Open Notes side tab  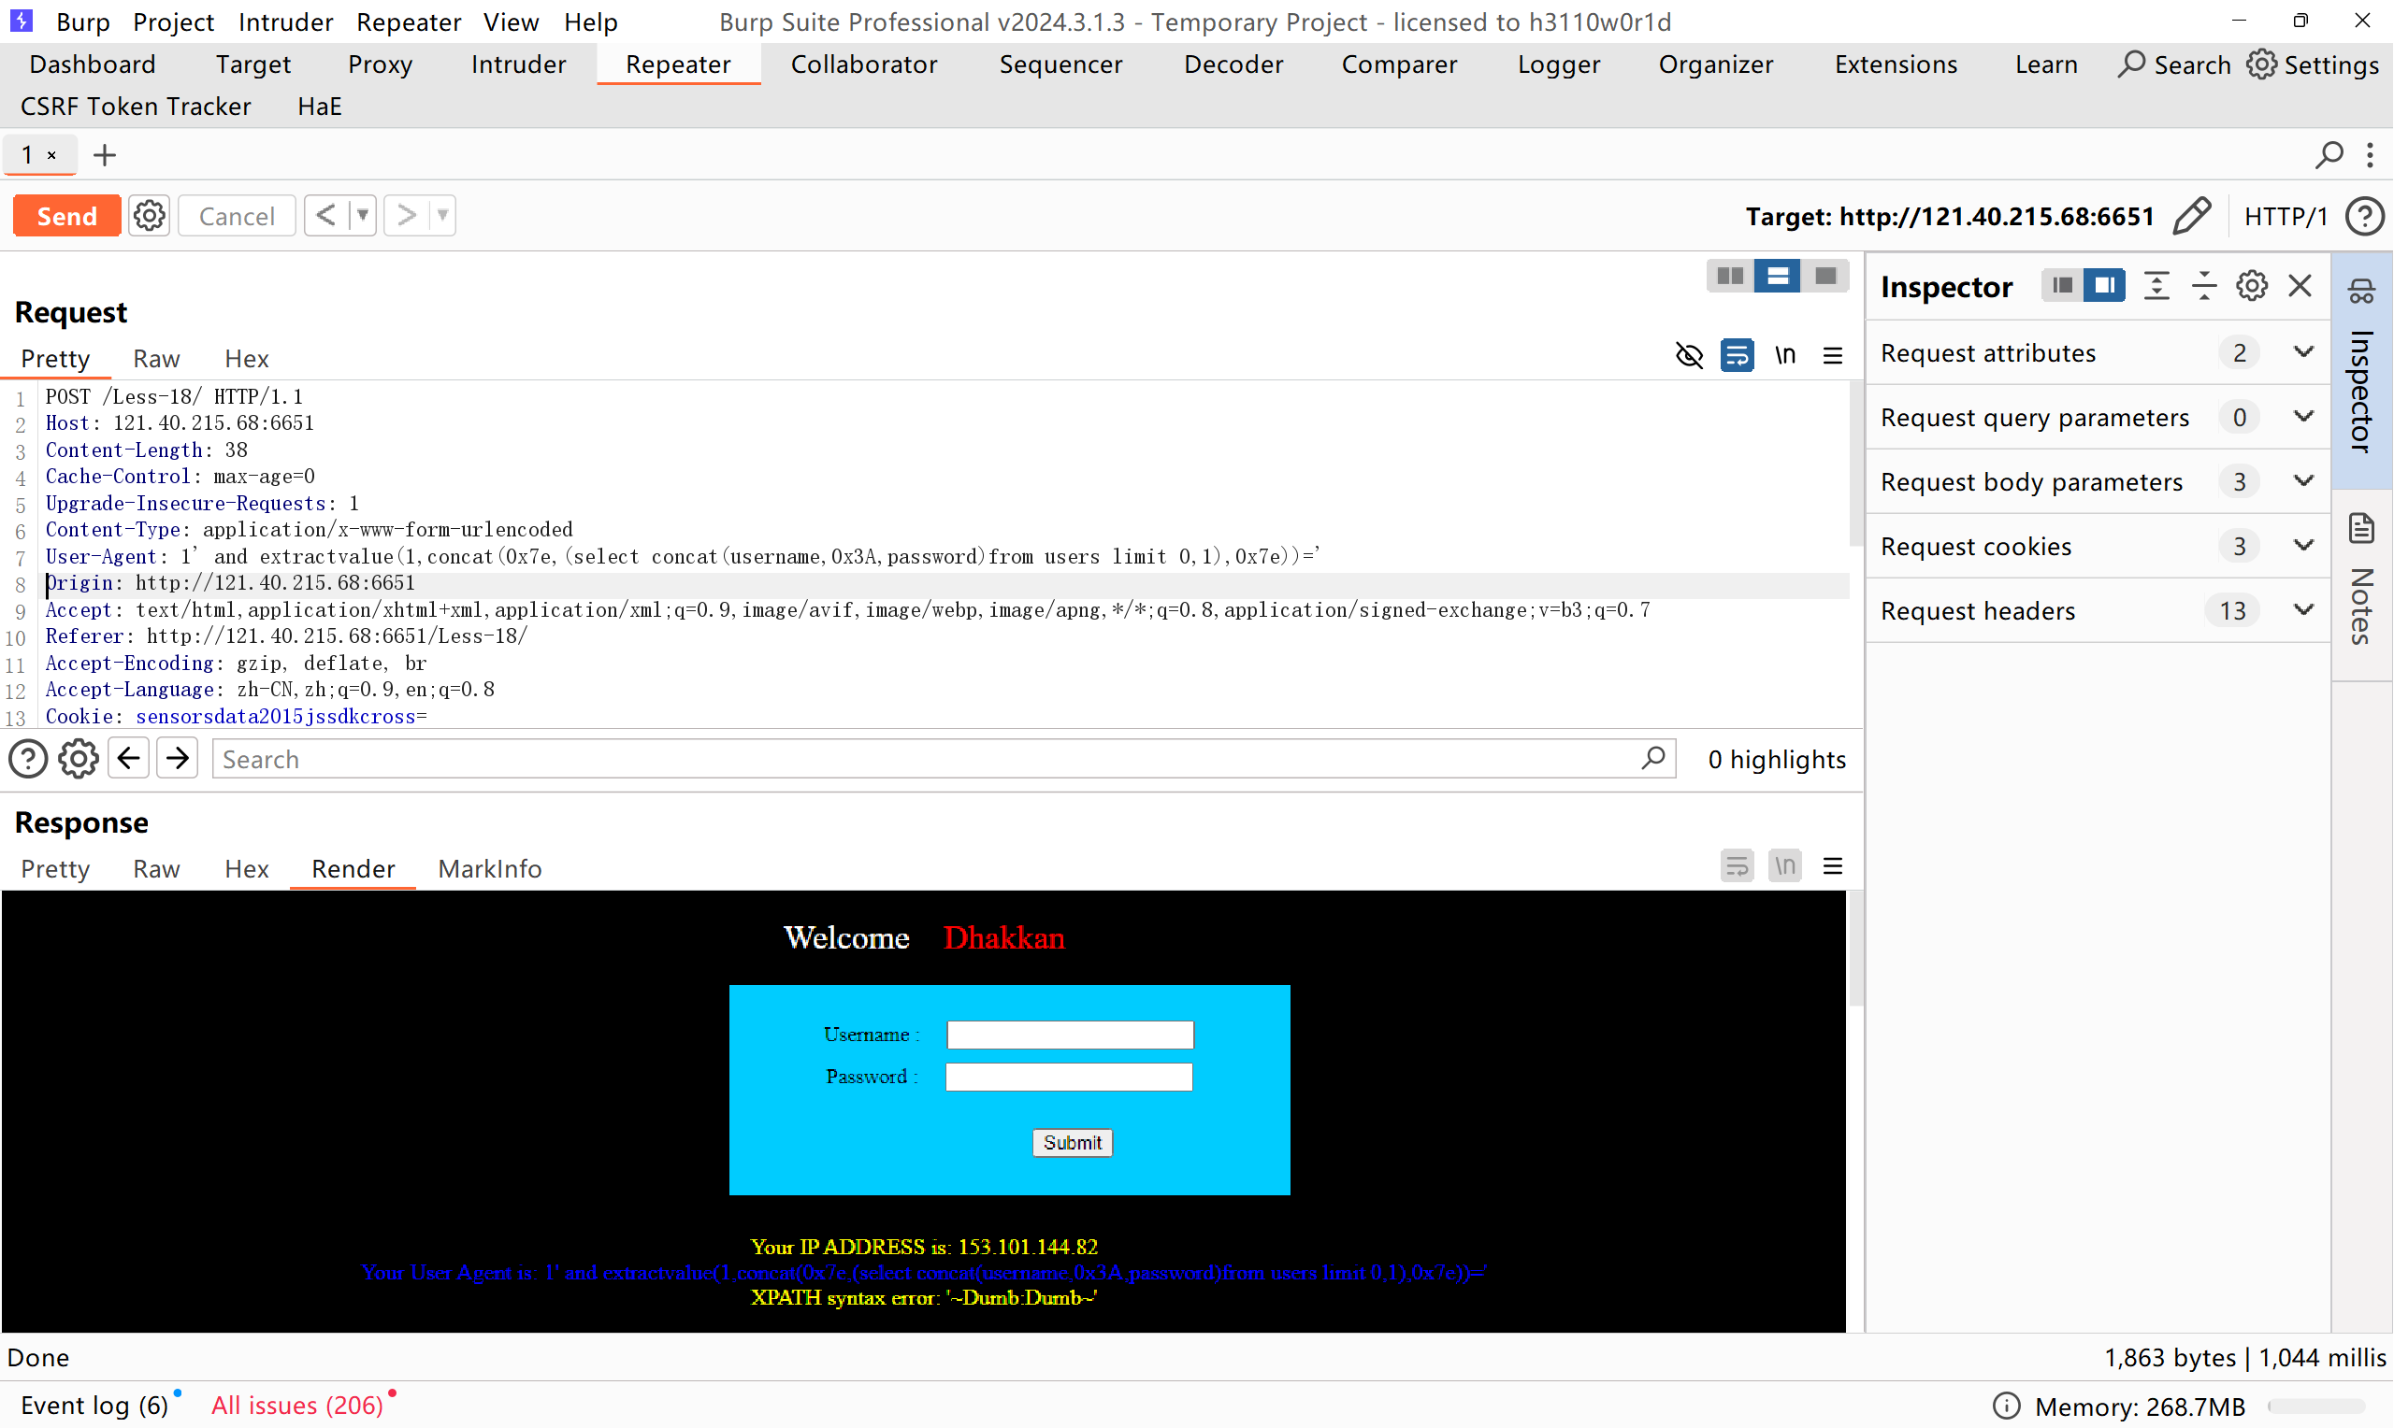pyautogui.click(x=2361, y=584)
